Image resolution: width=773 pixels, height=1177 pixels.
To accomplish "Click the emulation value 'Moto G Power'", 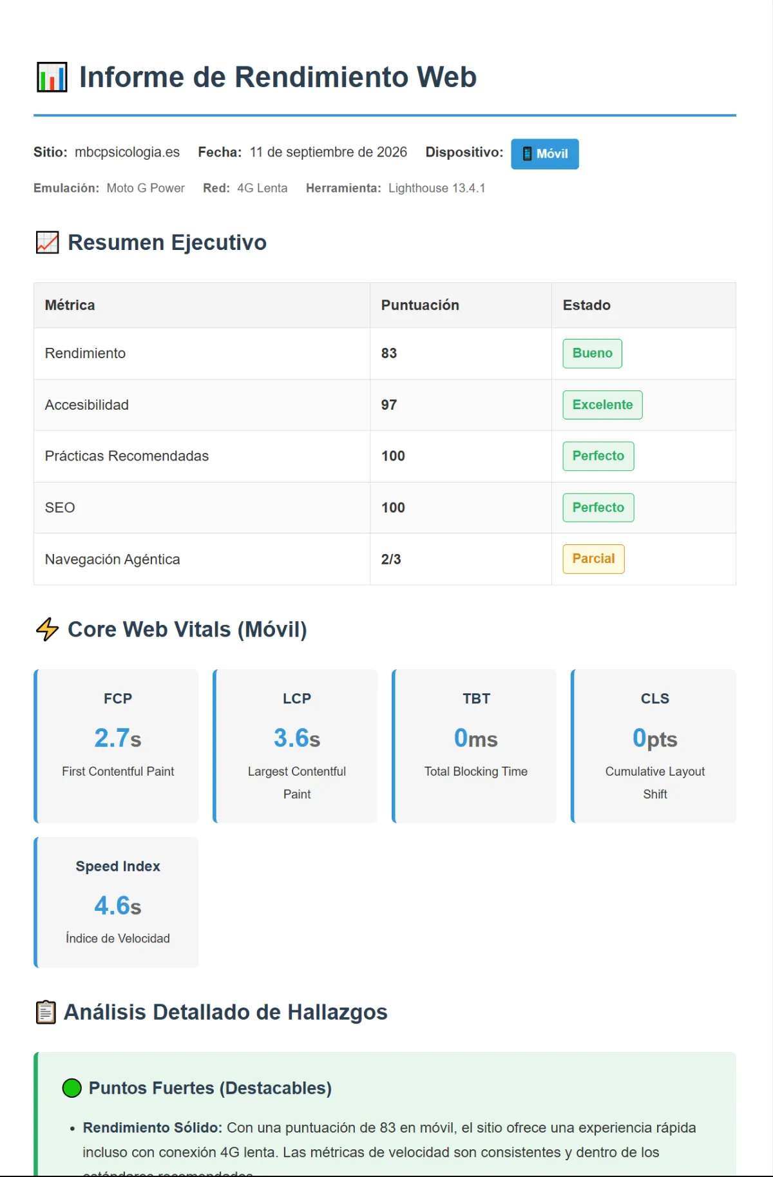I will pos(146,188).
